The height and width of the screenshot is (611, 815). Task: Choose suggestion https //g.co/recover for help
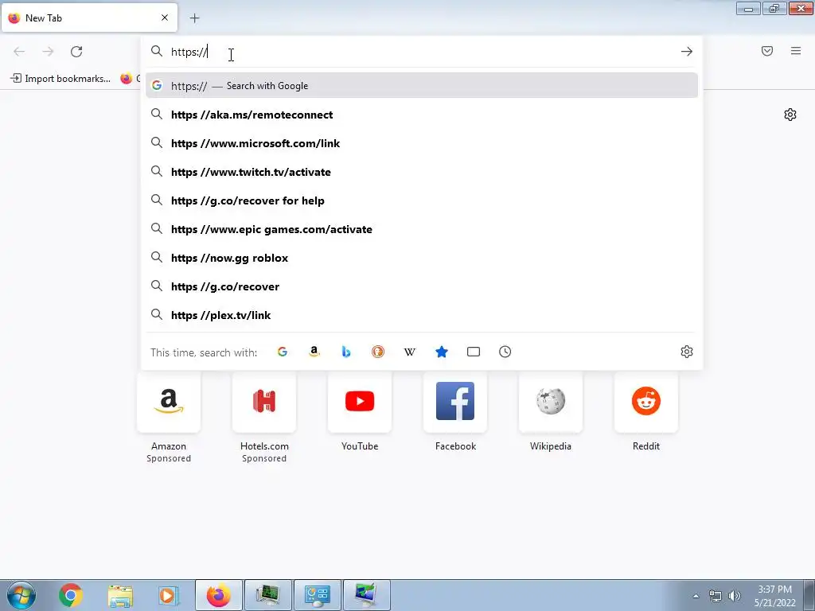(422, 200)
